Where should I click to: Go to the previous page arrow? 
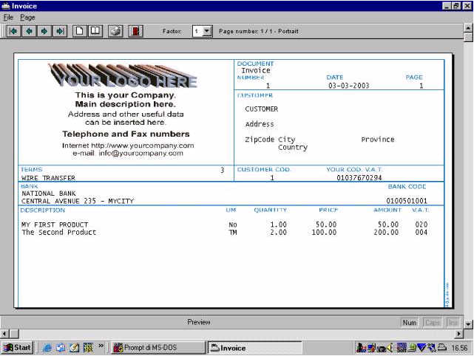tap(29, 31)
